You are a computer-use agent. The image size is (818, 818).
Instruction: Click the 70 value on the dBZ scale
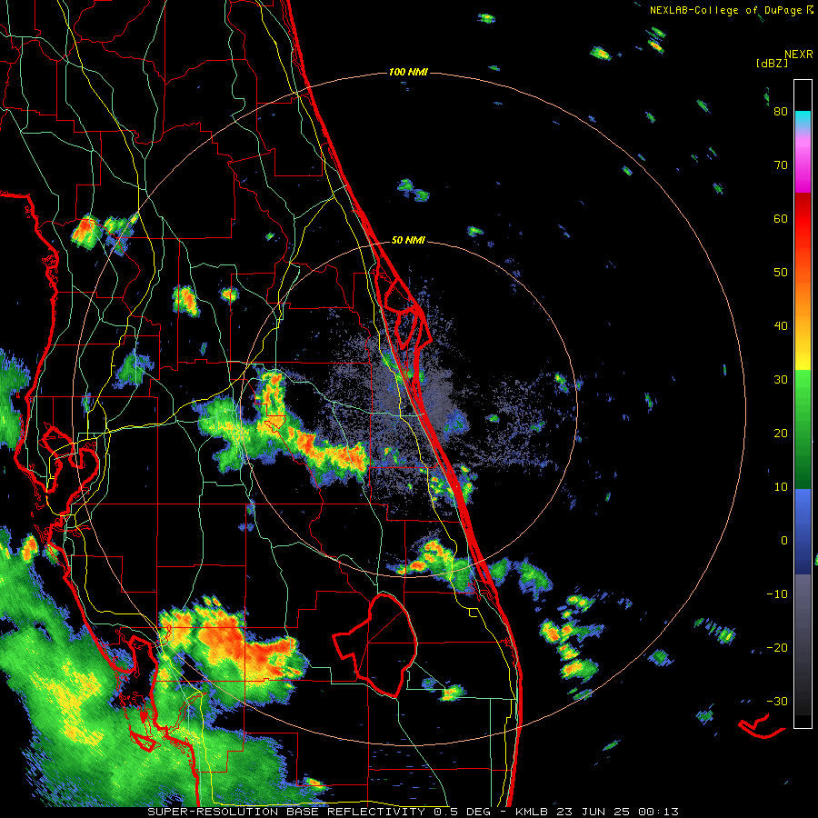(x=781, y=165)
